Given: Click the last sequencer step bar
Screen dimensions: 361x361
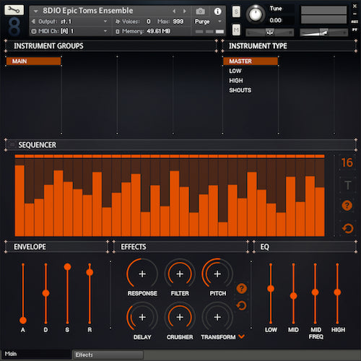Looking at the screenshot, I should coord(320,212).
